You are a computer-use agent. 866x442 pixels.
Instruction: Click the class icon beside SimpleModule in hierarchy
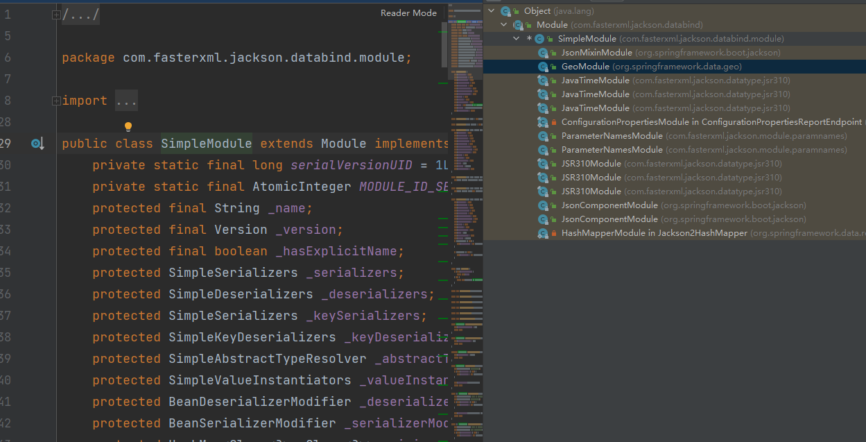pyautogui.click(x=539, y=39)
